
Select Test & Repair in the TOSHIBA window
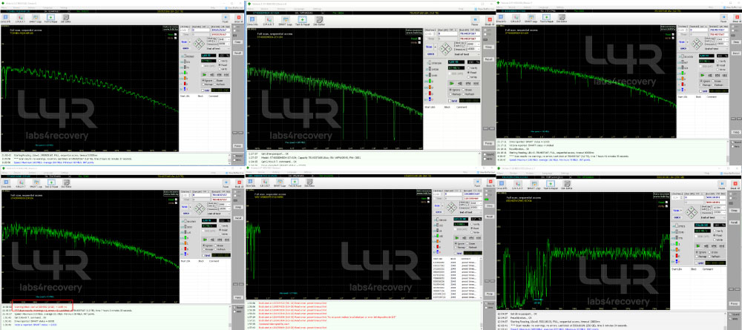(x=50, y=18)
